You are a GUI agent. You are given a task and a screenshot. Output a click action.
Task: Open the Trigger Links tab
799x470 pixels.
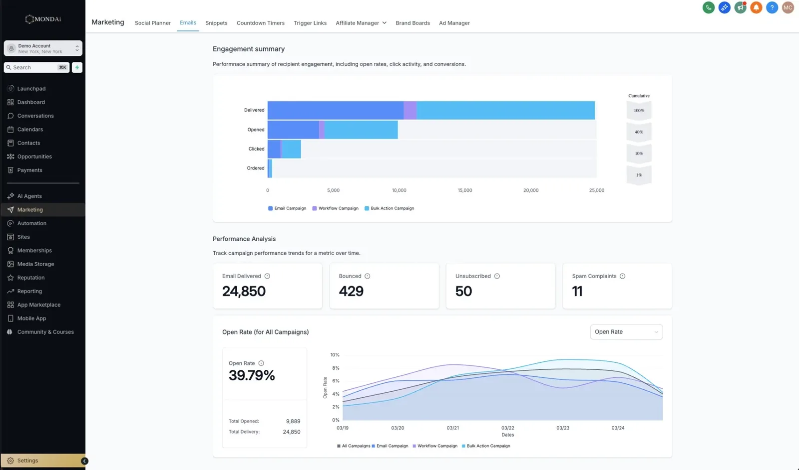point(310,23)
